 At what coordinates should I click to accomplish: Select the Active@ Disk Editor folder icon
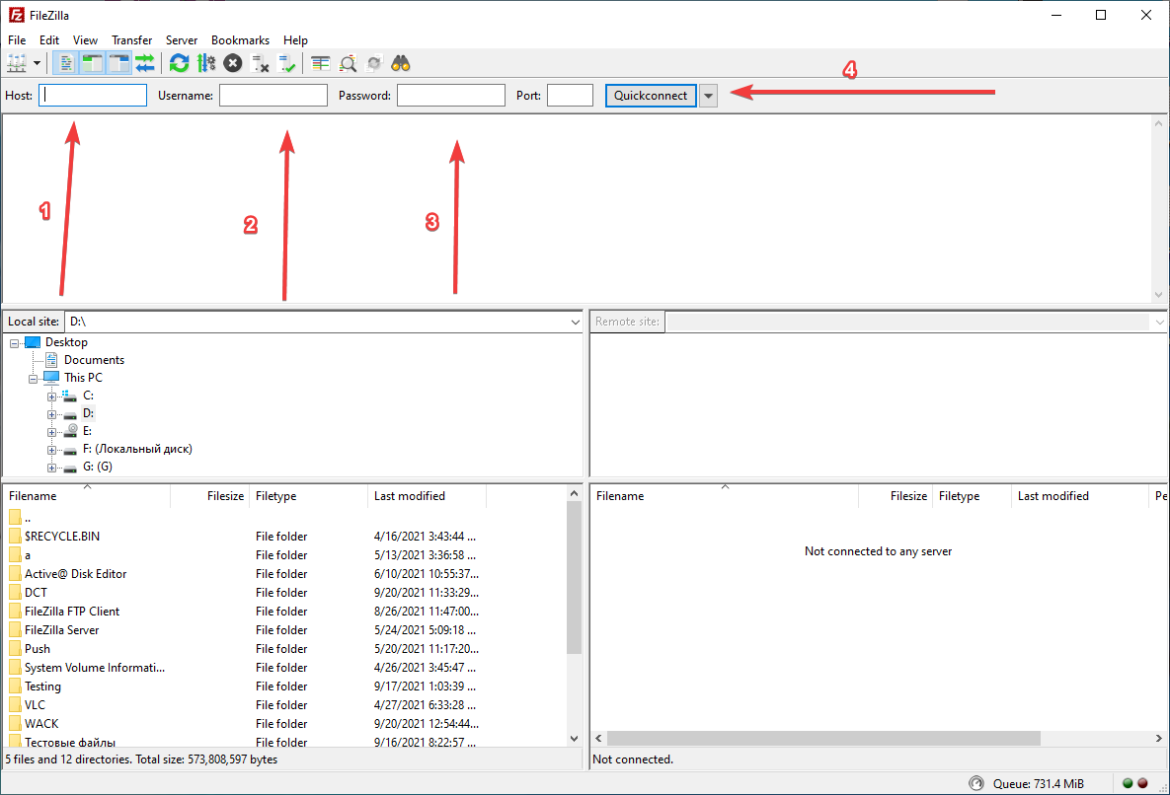[x=15, y=574]
